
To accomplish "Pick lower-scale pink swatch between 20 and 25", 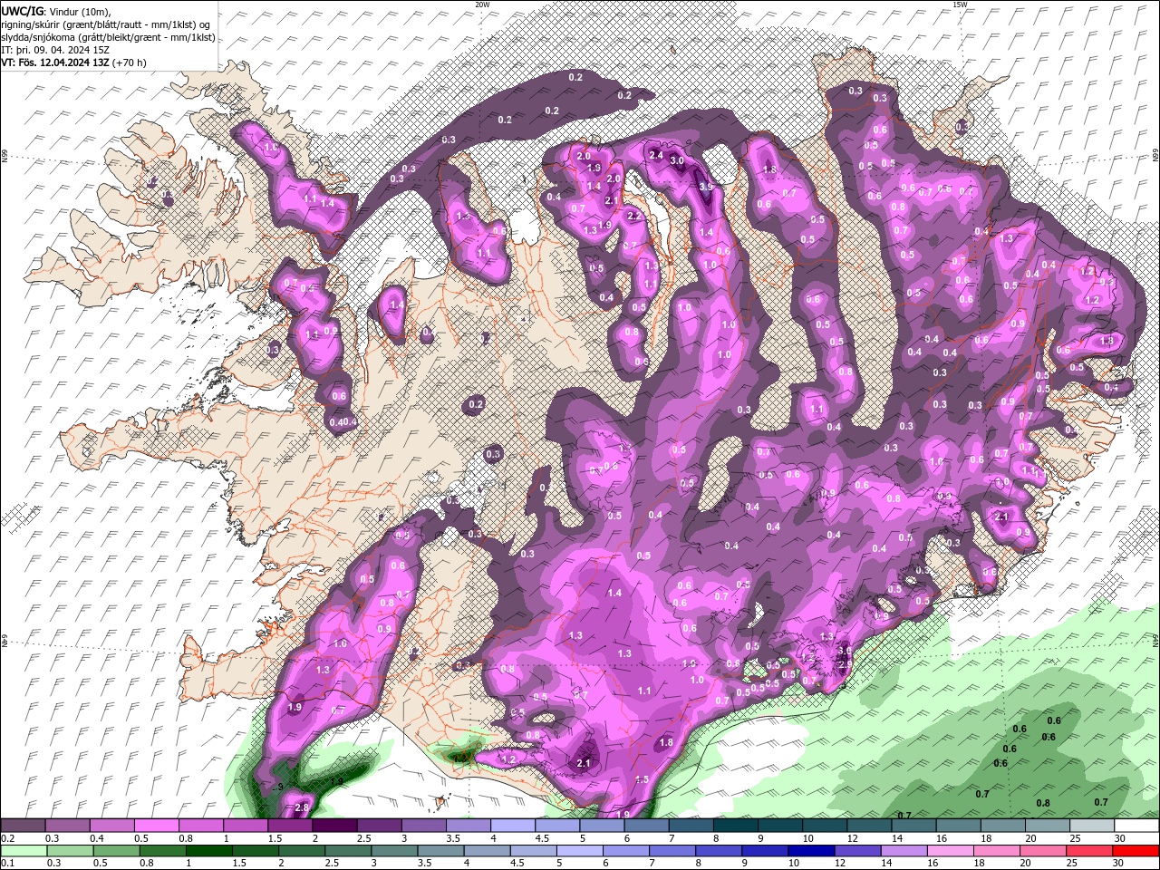I will click(x=1044, y=851).
